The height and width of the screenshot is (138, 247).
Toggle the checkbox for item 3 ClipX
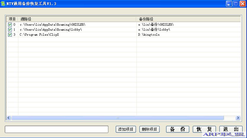tap(10, 35)
